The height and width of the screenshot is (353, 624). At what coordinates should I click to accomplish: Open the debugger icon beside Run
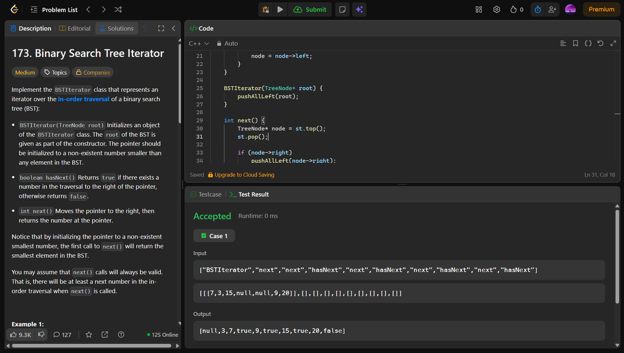coord(266,9)
